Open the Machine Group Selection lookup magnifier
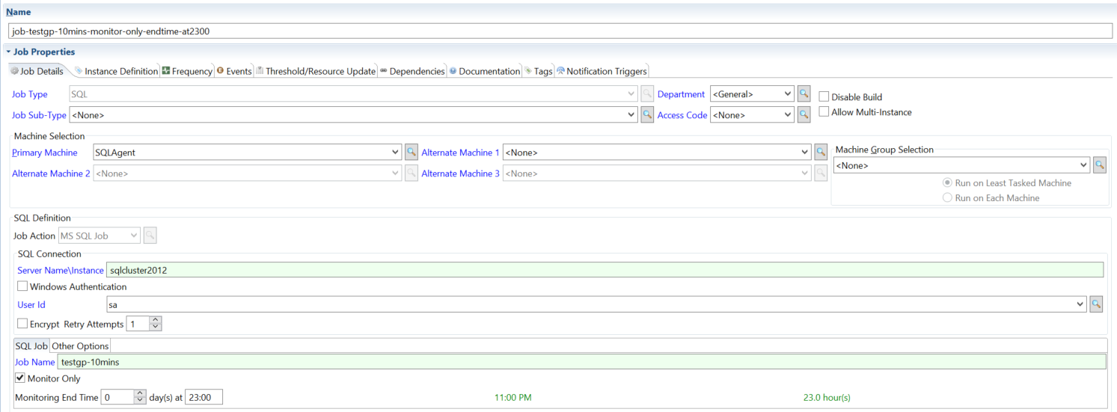 coord(1099,165)
